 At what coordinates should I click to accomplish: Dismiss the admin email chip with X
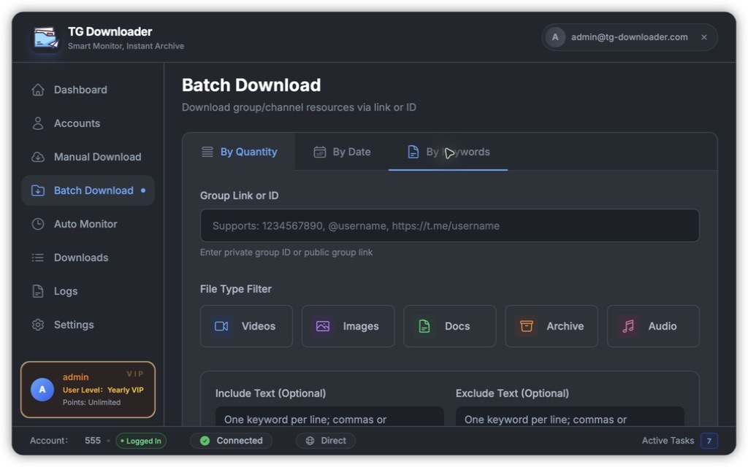click(x=704, y=37)
